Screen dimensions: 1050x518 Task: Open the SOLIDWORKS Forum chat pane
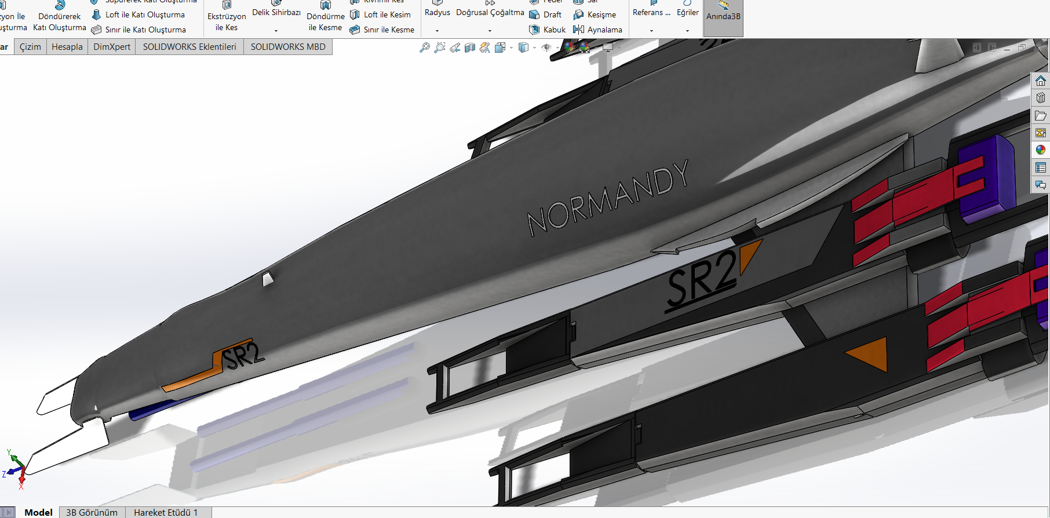1041,185
